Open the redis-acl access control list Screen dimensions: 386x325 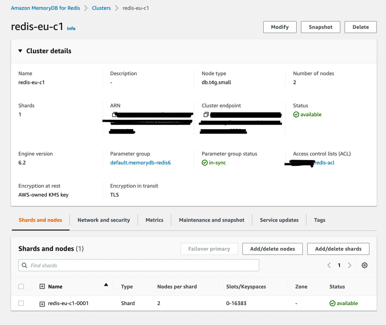[324, 163]
